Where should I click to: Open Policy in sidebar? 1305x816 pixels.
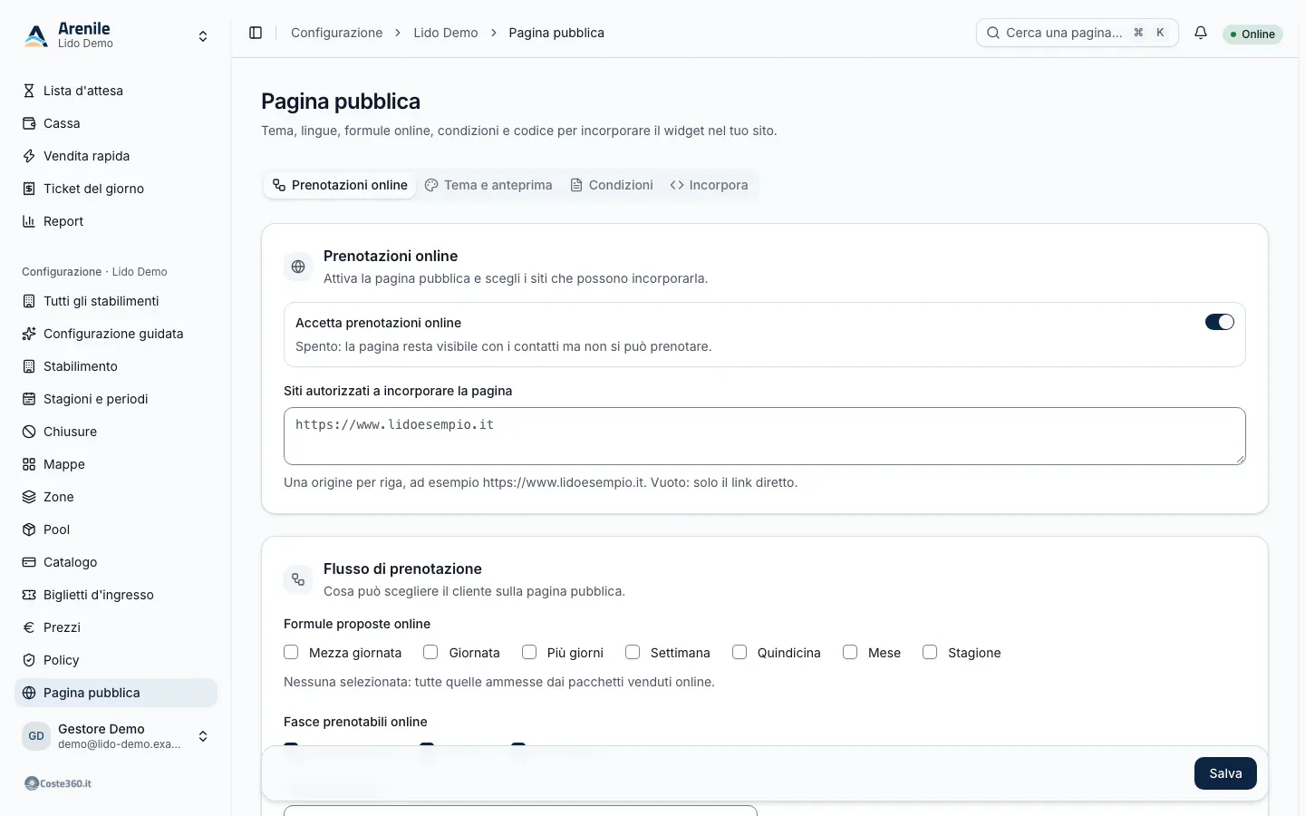click(116, 660)
